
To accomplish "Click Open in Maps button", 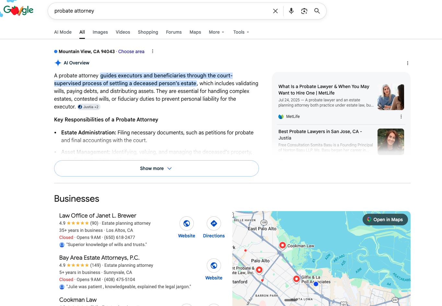I will 385,220.
